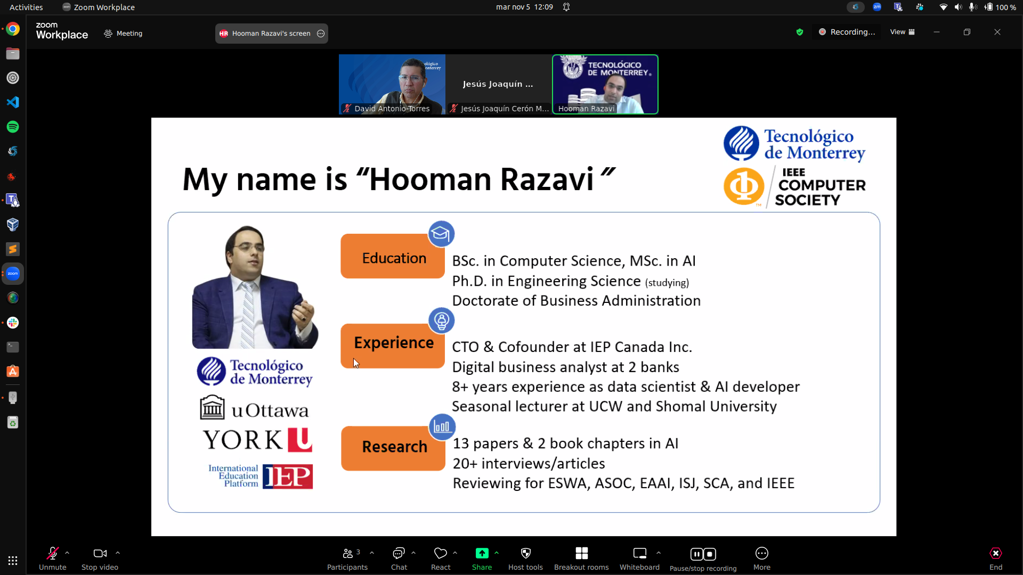Open Participants panel
1023x575 pixels.
(347, 558)
